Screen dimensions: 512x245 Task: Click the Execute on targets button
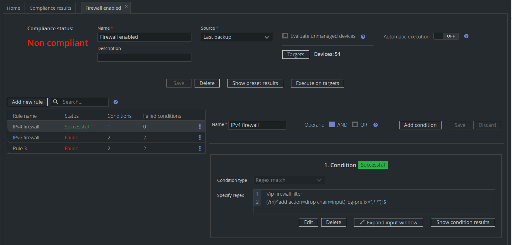317,83
